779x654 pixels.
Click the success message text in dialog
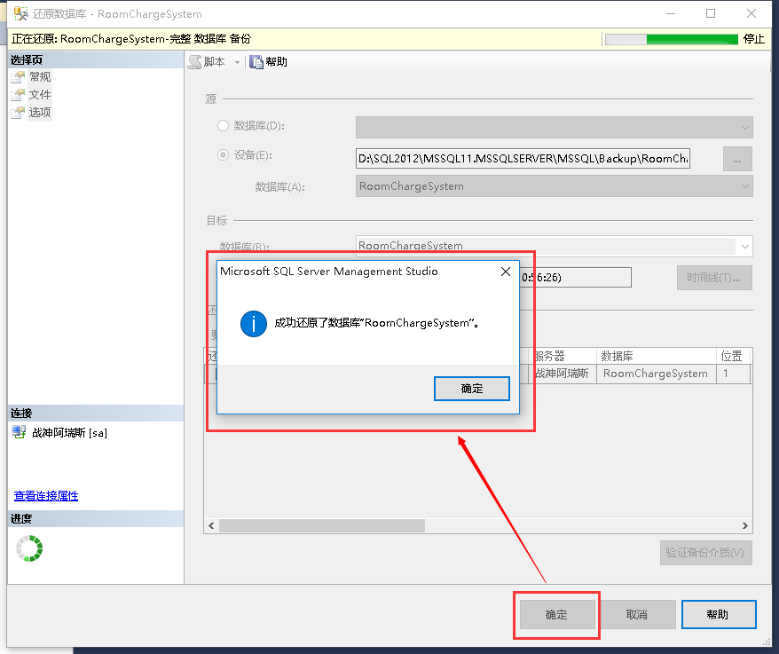[x=376, y=323]
